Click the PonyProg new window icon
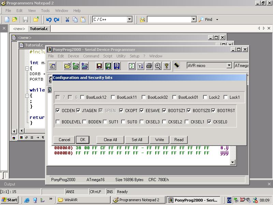This screenshot has height=205, width=273. [53, 66]
